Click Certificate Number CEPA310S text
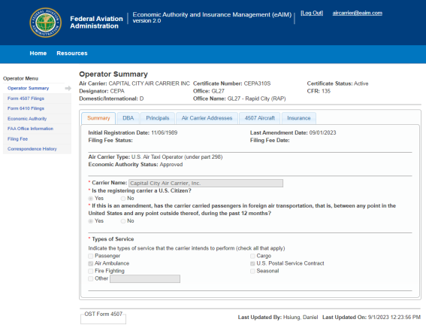426x325 pixels. [x=231, y=84]
